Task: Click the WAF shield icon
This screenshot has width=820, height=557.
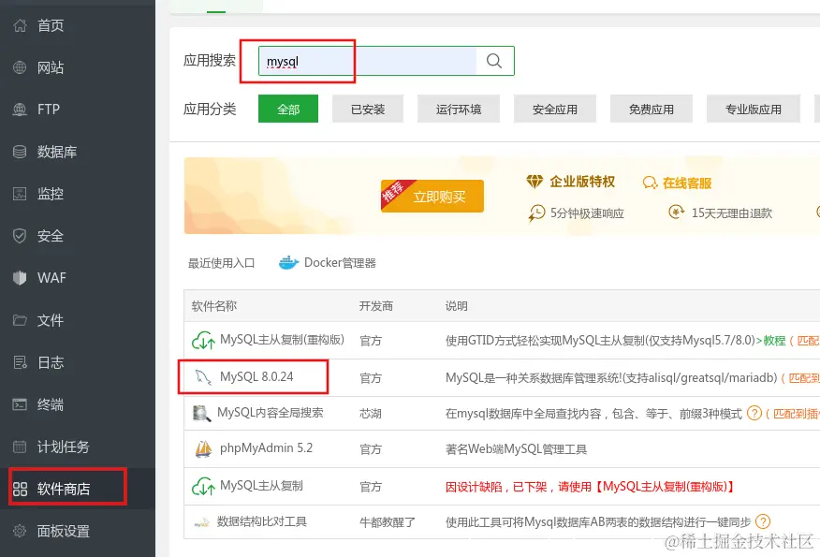Action: (20, 278)
